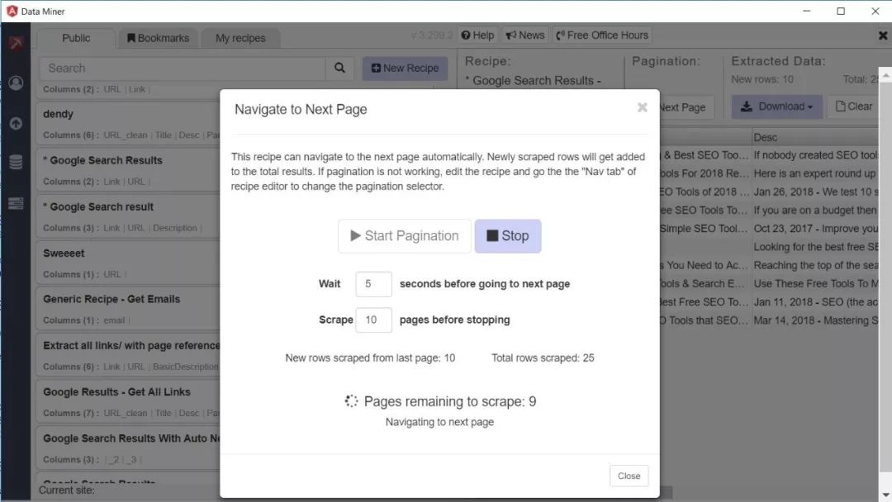892x502 pixels.
Task: Switch to My recipes tab
Action: click(x=240, y=38)
